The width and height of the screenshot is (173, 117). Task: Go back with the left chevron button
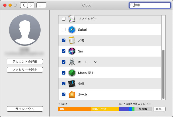click(x=24, y=5)
